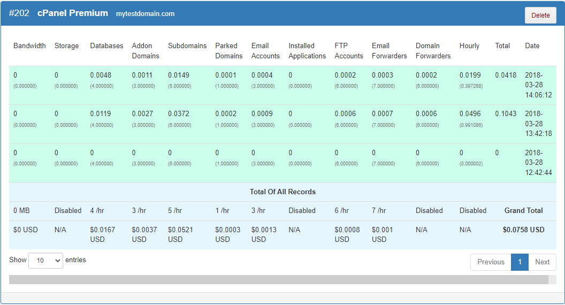Sort by the Total column header
565x305 pixels.
[502, 46]
